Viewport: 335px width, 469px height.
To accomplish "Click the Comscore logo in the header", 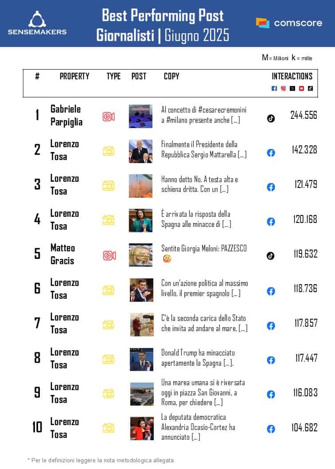I will 289,23.
